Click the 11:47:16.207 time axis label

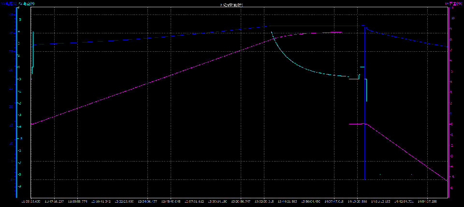55,201
